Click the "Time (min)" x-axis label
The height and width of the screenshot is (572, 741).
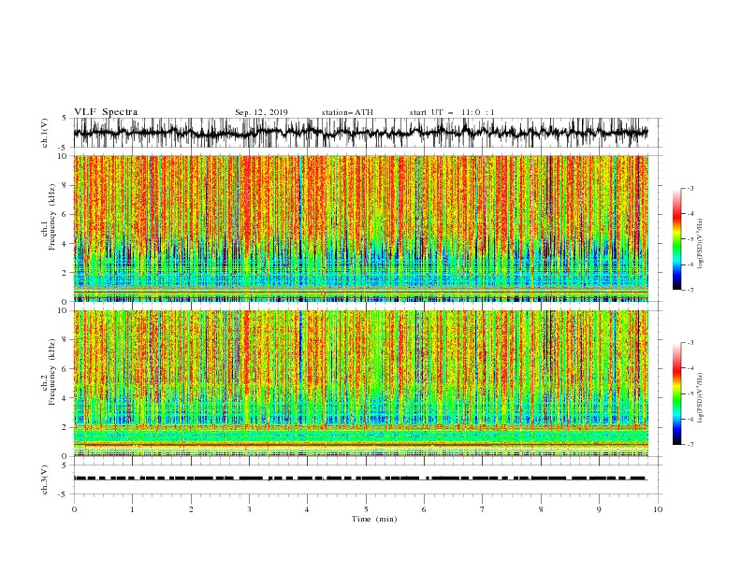(374, 519)
